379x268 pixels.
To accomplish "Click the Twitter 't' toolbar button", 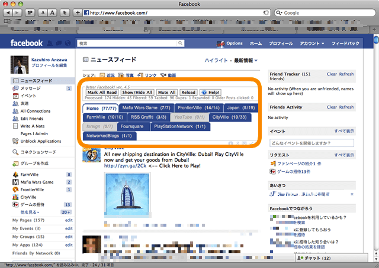I will (65, 13).
